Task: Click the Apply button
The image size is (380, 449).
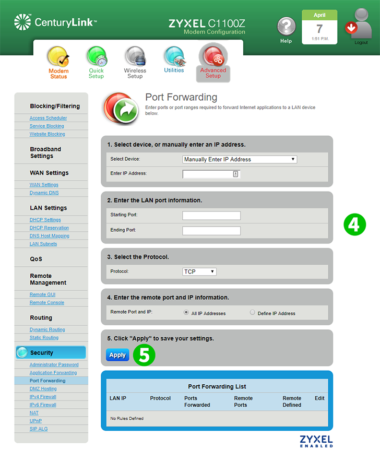Action: coord(117,355)
